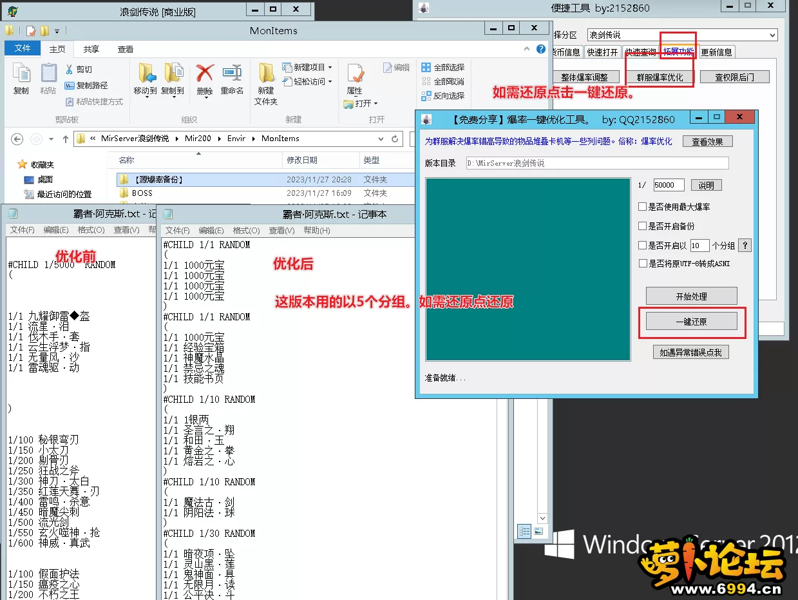The width and height of the screenshot is (798, 600).
Task: Open 帮助(H) menu in right Notepad
Action: point(316,230)
